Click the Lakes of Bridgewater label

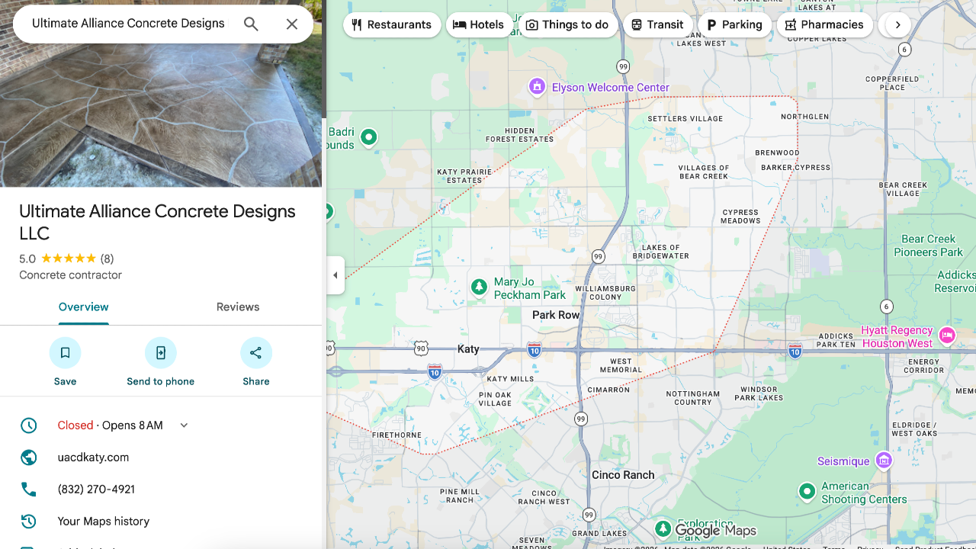click(x=661, y=252)
